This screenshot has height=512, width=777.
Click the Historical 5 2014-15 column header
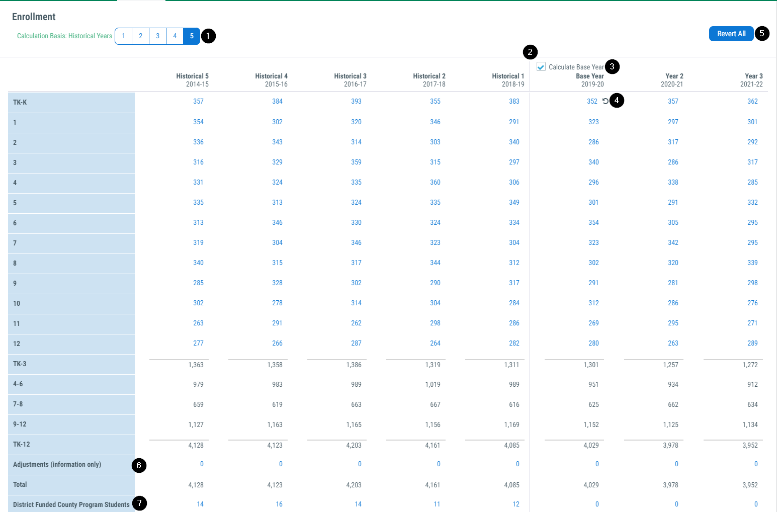coord(192,80)
